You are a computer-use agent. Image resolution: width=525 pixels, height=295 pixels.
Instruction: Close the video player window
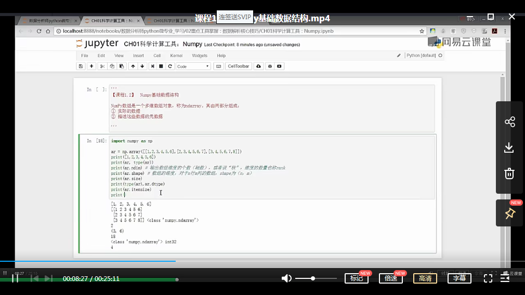pyautogui.click(x=512, y=17)
